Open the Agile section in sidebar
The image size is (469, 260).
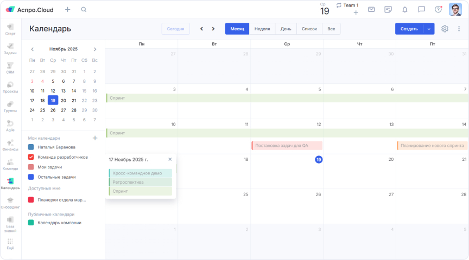[x=10, y=126]
